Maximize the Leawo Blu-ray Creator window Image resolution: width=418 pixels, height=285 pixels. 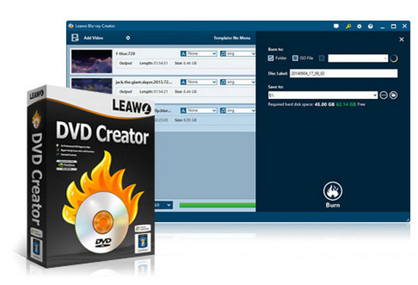pyautogui.click(x=394, y=26)
